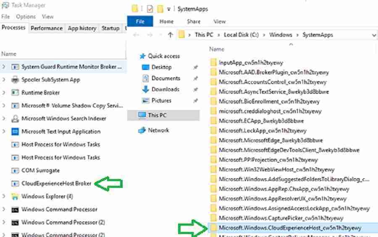378x237 pixels.
Task: Expand the System Guard Runtime Monitor Broker row
Action: (4, 67)
